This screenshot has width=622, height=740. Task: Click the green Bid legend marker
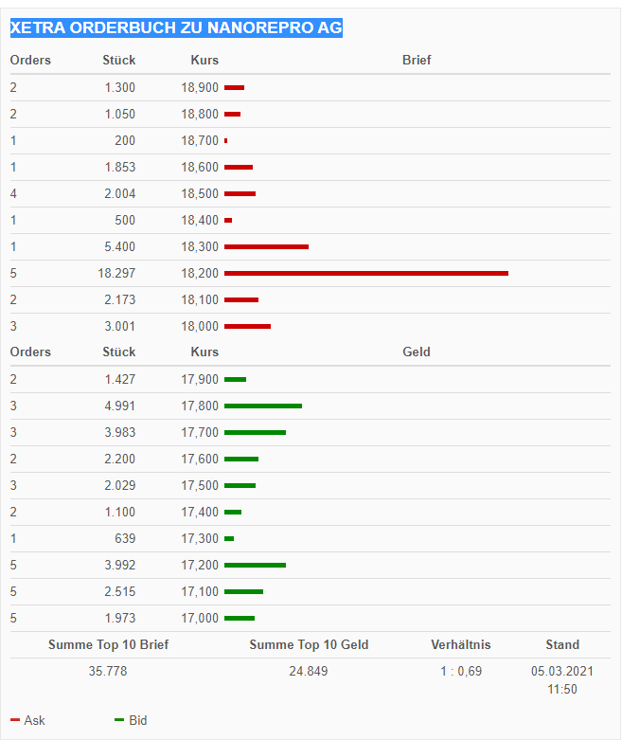pyautogui.click(x=119, y=720)
